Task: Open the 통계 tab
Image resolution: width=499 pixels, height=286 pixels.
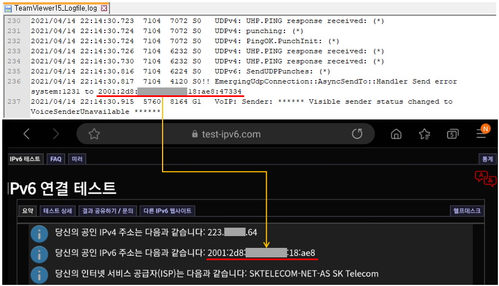Action: coord(488,159)
